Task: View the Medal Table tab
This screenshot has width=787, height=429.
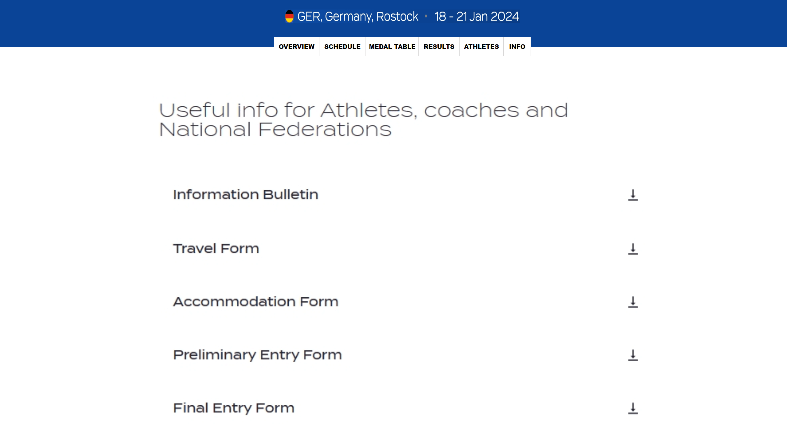Action: pyautogui.click(x=392, y=47)
